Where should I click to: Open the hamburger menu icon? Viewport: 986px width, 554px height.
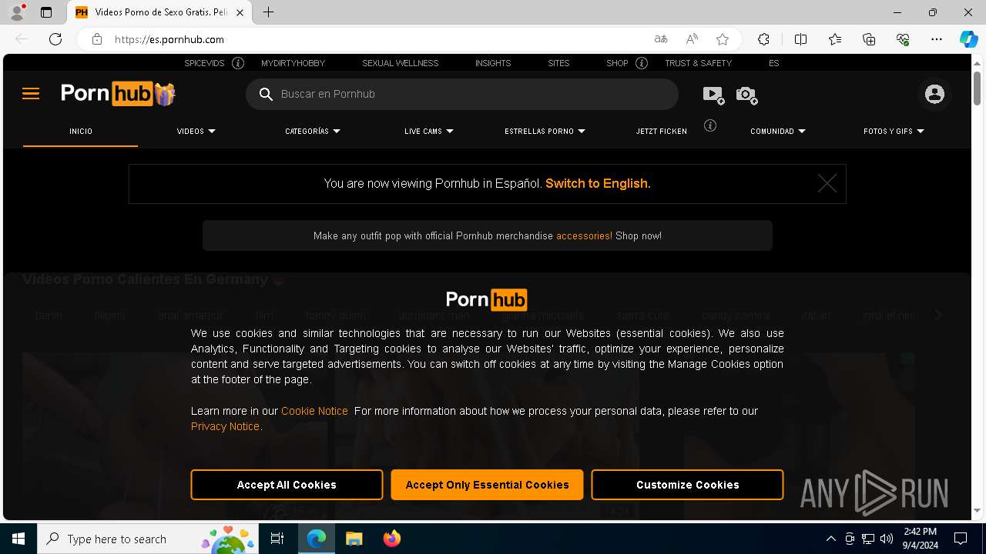click(x=31, y=94)
